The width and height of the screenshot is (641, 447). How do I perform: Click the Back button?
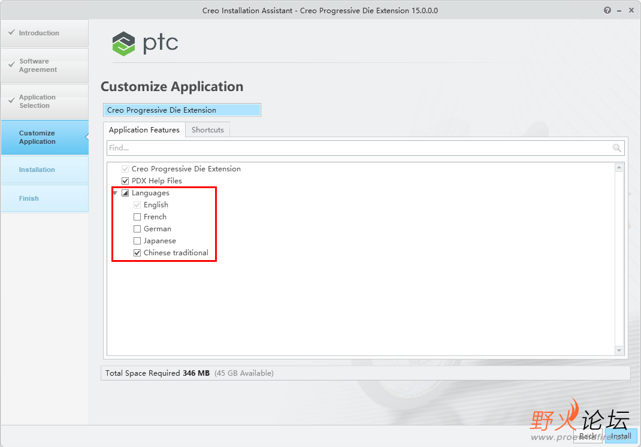588,436
